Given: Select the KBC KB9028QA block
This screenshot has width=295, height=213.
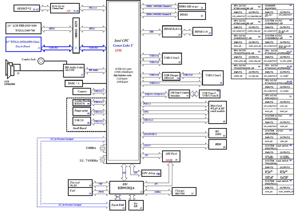Looking at the screenshot, I should [x=127, y=188].
